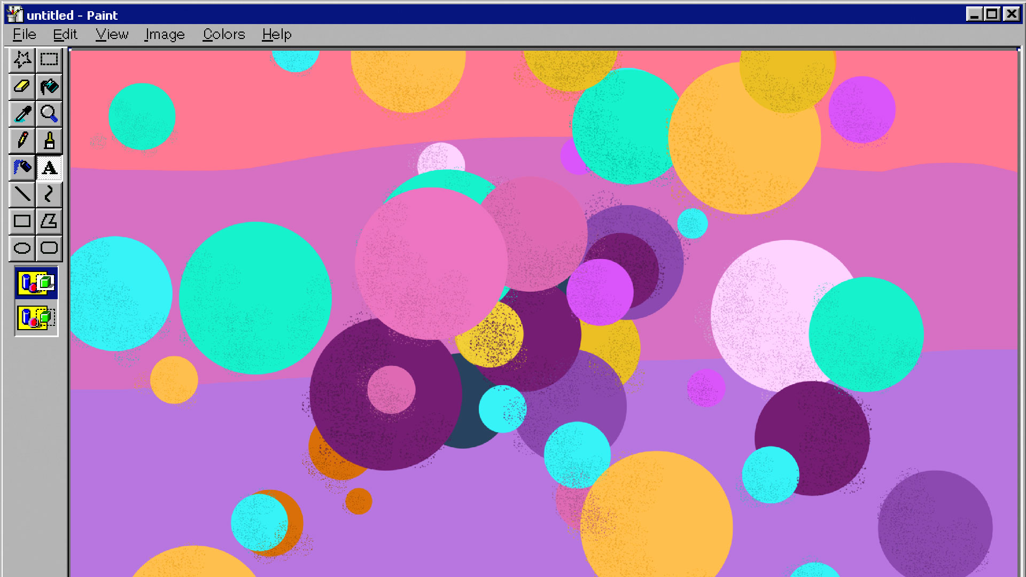Enable opaque background drawing option
This screenshot has height=577, width=1026.
click(x=36, y=283)
